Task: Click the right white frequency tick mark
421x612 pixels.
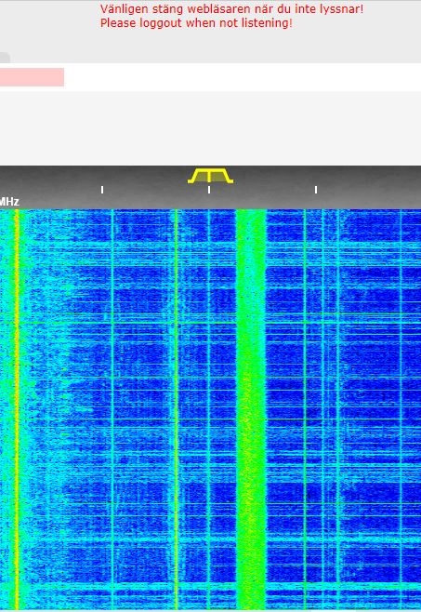Action: pyautogui.click(x=316, y=190)
